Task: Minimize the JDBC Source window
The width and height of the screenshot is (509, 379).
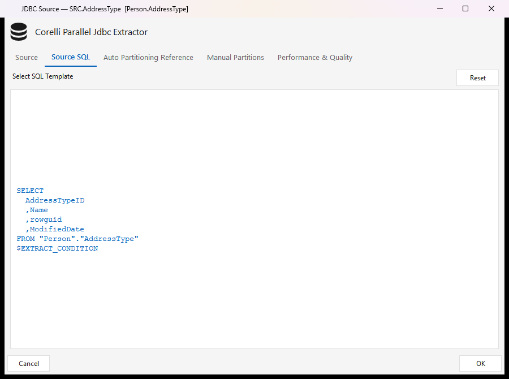Action: pyautogui.click(x=440, y=9)
